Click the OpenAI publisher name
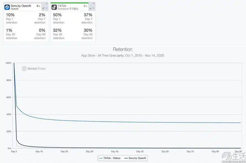The width and height of the screenshot is (246, 163). point(15,9)
